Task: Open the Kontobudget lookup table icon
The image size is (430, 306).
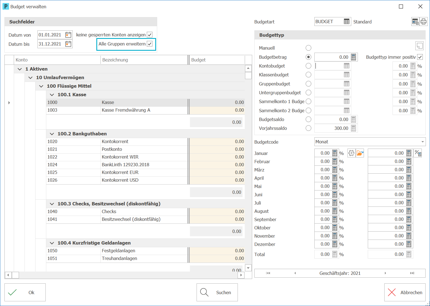Action: click(347, 66)
